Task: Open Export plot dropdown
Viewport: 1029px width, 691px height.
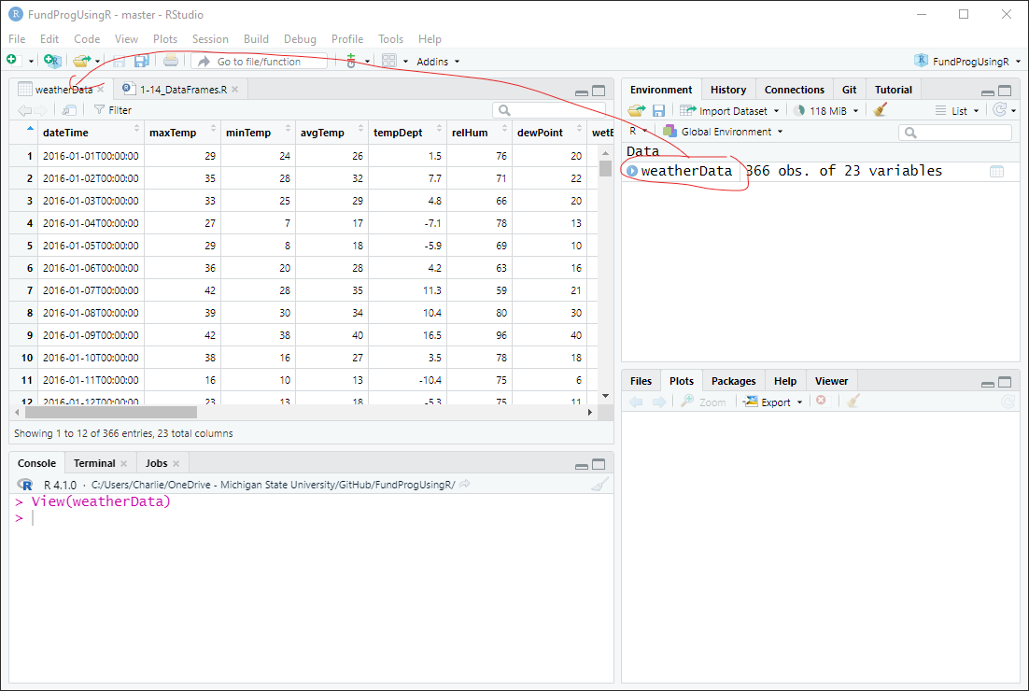Action: pyautogui.click(x=773, y=402)
